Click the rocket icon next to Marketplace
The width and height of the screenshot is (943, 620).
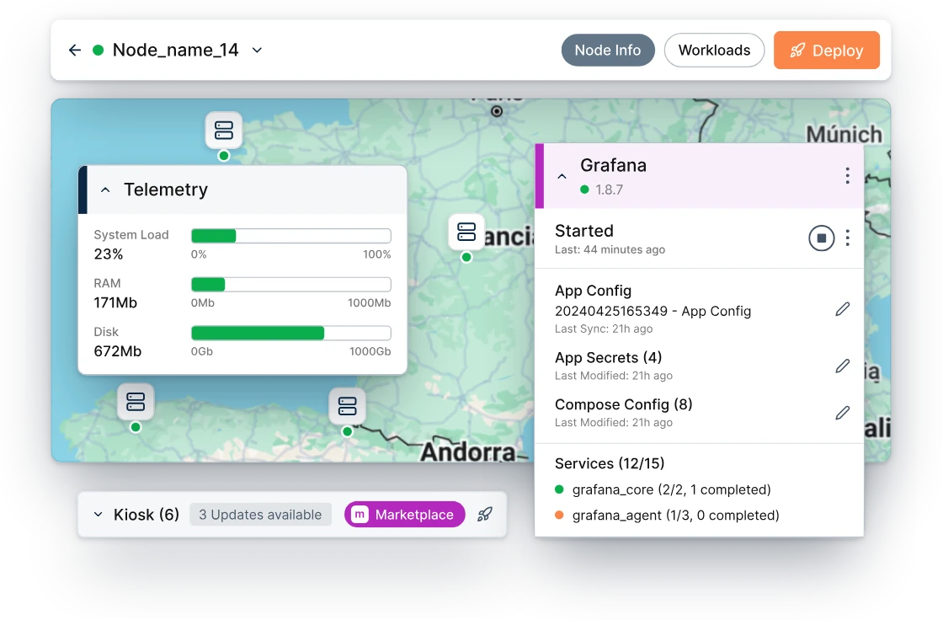[x=485, y=515]
